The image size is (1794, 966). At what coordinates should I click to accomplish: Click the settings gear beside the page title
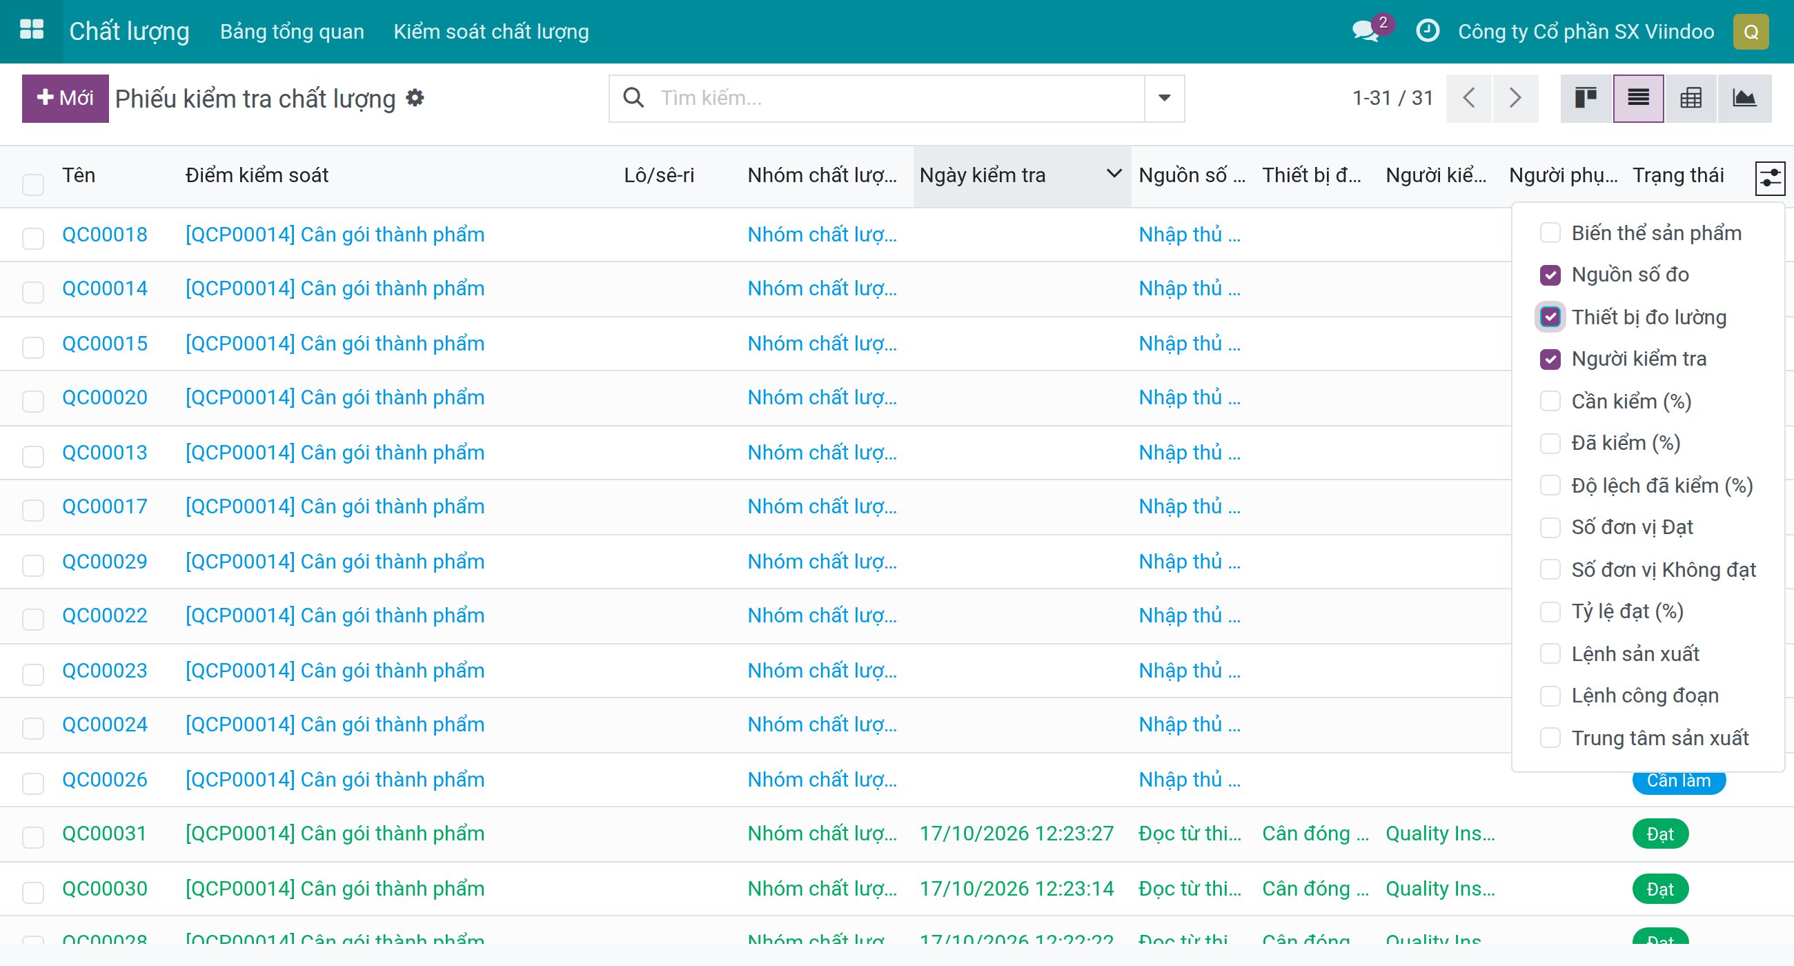pyautogui.click(x=415, y=98)
